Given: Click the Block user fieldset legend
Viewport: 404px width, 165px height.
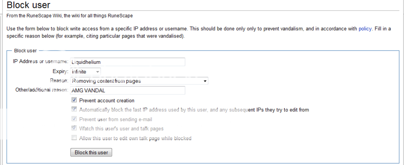Looking at the screenshot, I should click(x=26, y=51).
